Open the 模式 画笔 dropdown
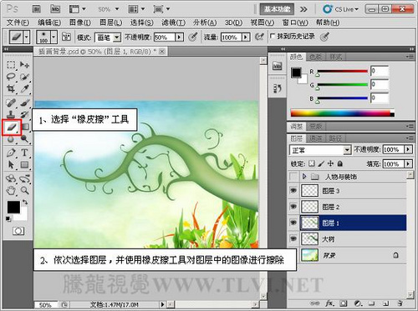Image resolution: width=418 pixels, height=311 pixels. click(x=108, y=38)
